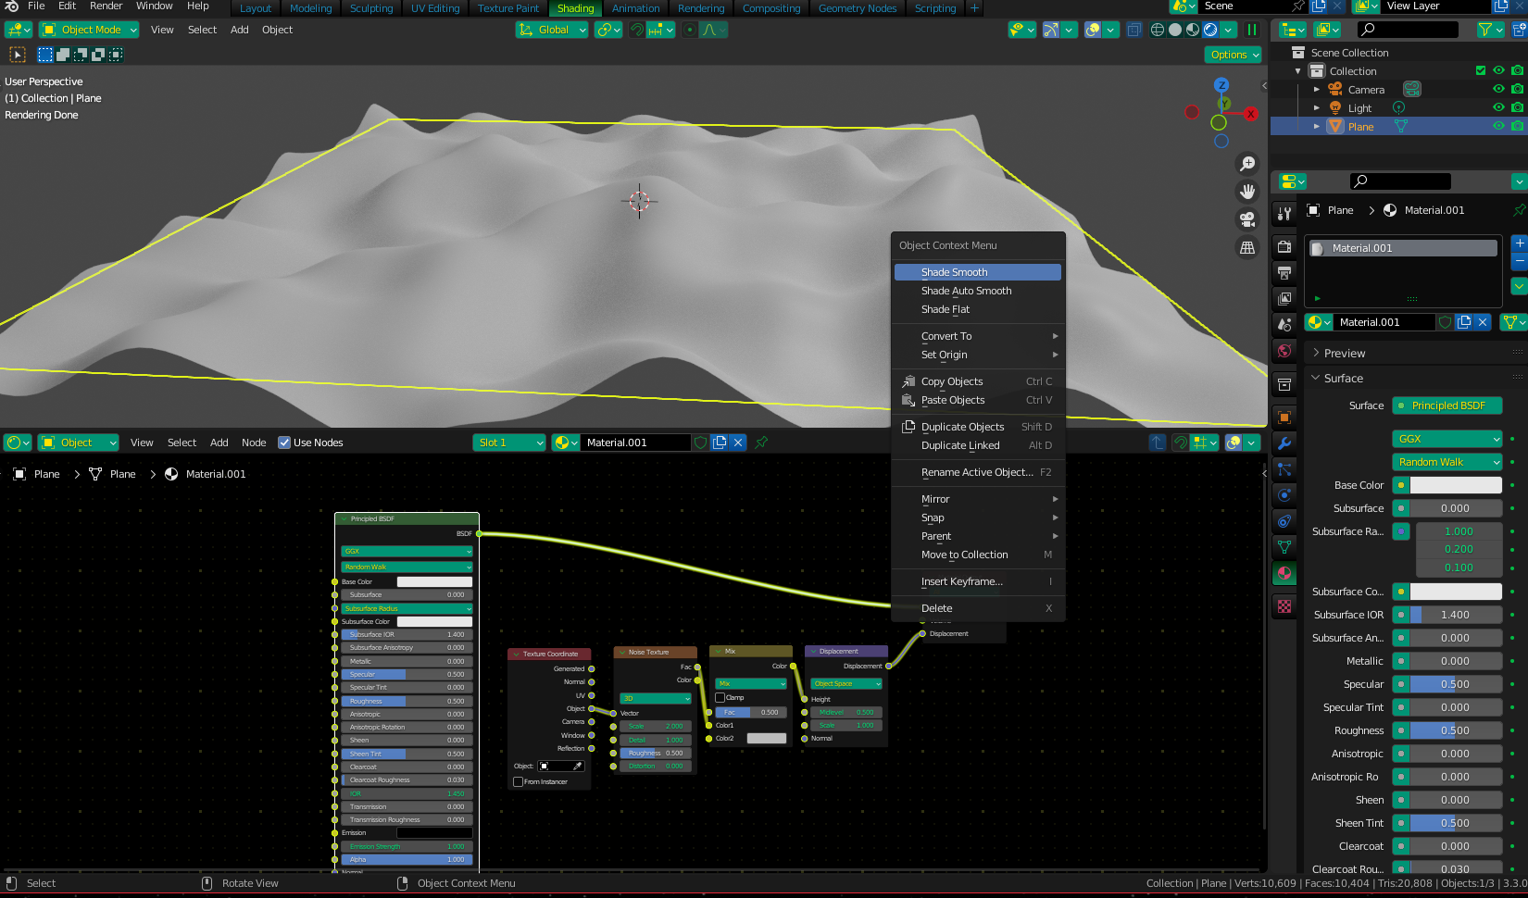
Task: Select Duplicate Objects in context menu
Action: click(x=978, y=427)
